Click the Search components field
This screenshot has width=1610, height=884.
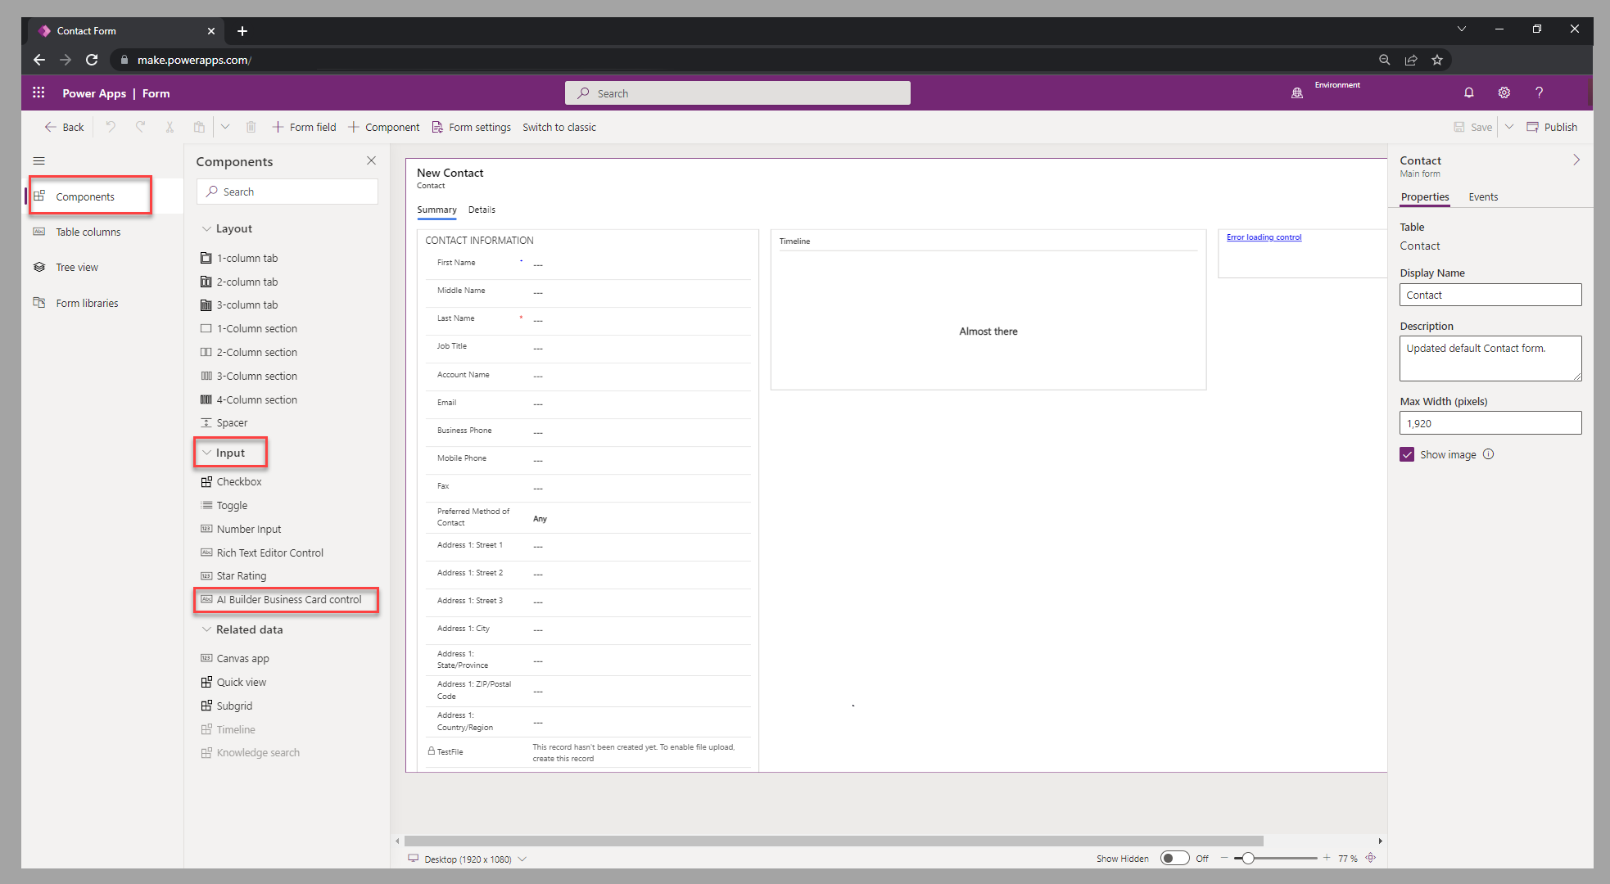[287, 191]
